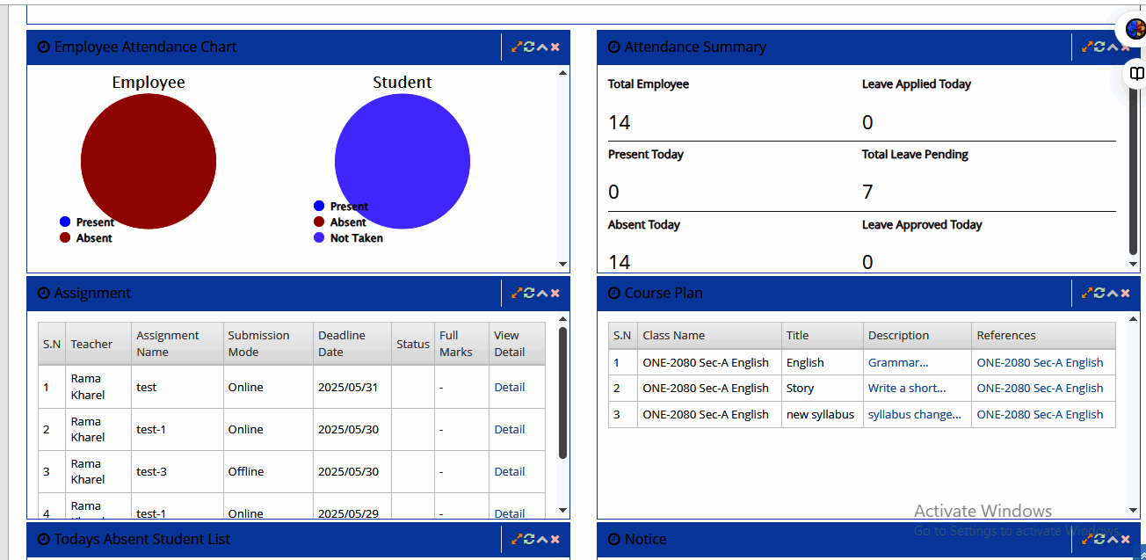Close the Employee Attendance Chart panel
Image resolution: width=1146 pixels, height=560 pixels.
(x=555, y=47)
